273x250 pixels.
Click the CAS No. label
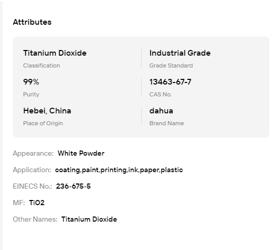(161, 94)
